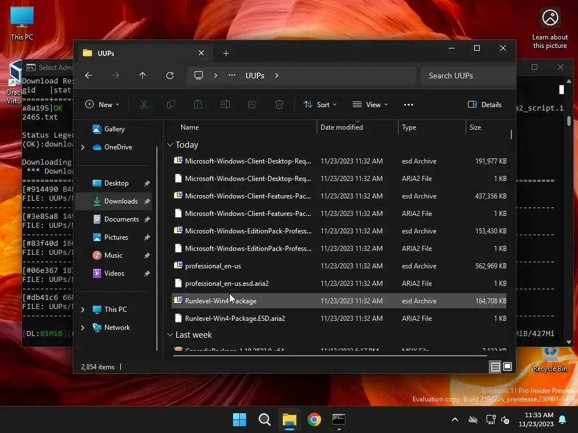
Task: Open Music quick access folder
Action: [114, 255]
